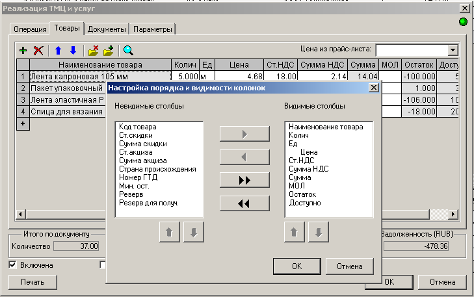Move selected column to visible list
The width and height of the screenshot is (474, 297).
click(244, 134)
